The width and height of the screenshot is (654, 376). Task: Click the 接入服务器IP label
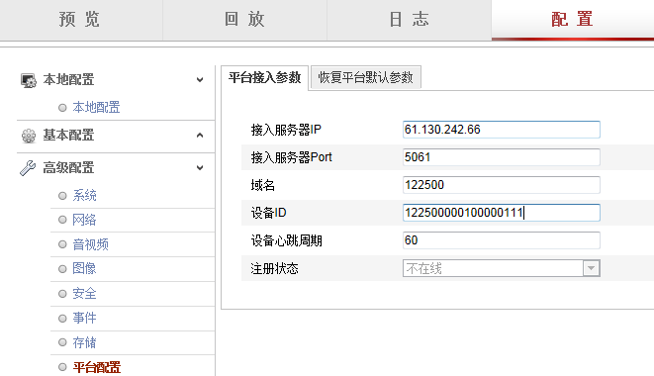286,130
